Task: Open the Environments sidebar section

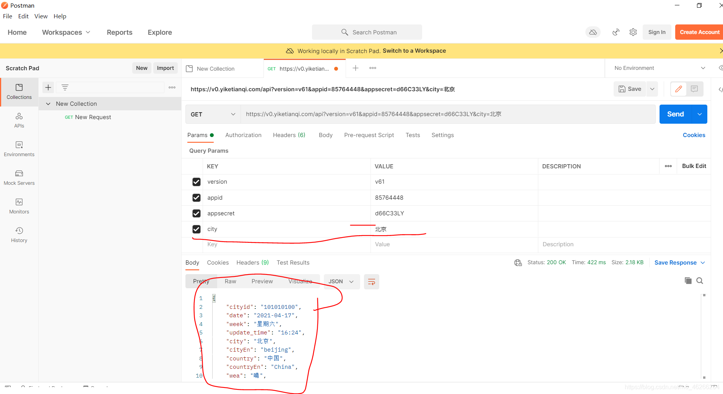Action: 19,149
